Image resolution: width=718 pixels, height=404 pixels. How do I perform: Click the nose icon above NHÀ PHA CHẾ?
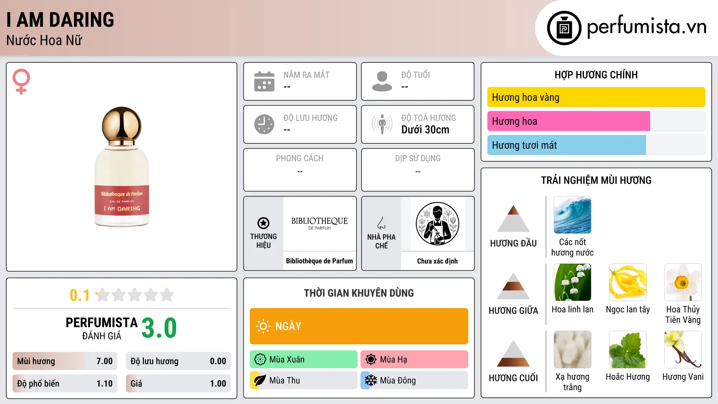381,223
